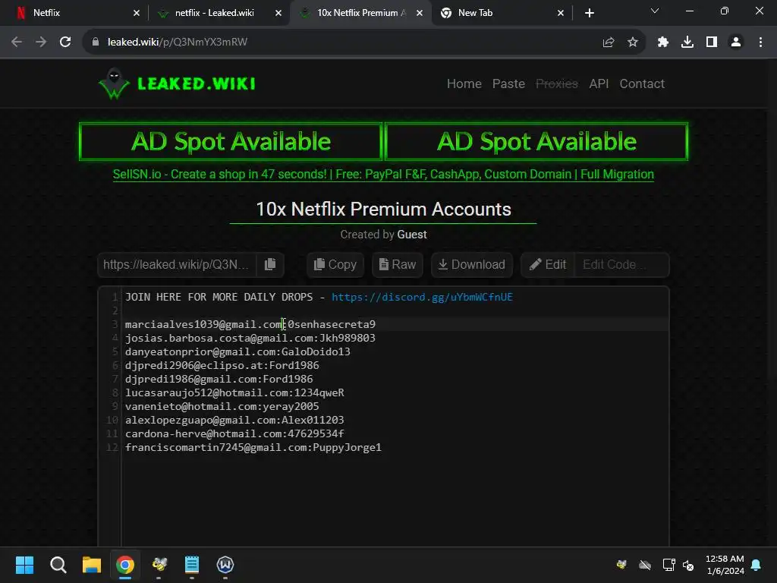Open the Chrome extensions puzzle menu
Viewport: 777px width, 583px height.
[x=663, y=43]
